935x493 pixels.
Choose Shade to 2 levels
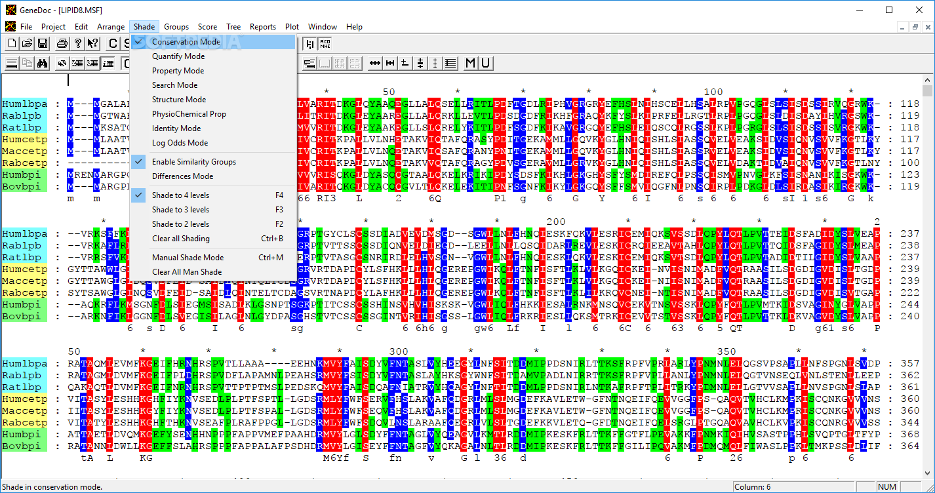213,224
